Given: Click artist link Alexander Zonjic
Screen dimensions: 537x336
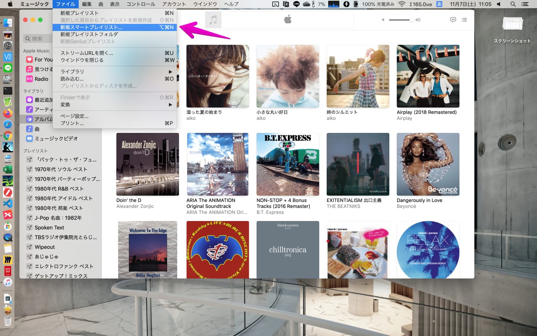Looking at the screenshot, I should coord(135,206).
